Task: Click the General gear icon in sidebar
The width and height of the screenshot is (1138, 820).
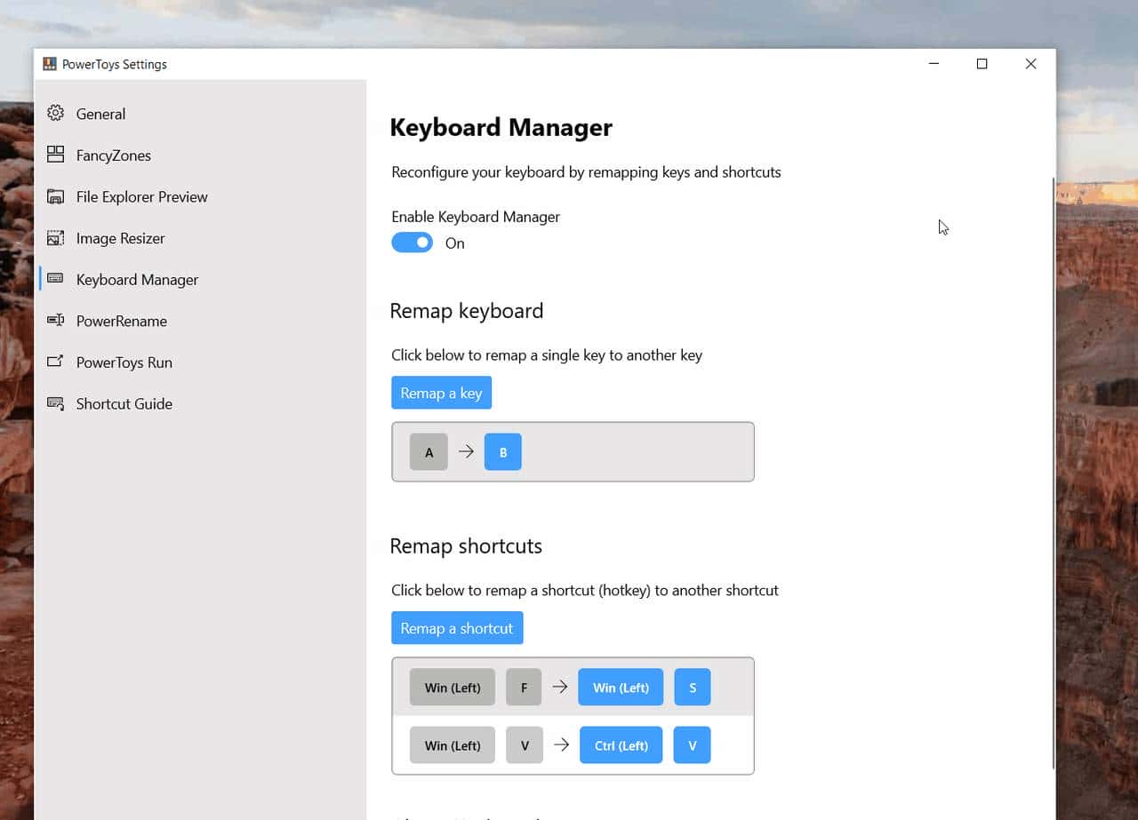Action: pos(55,114)
